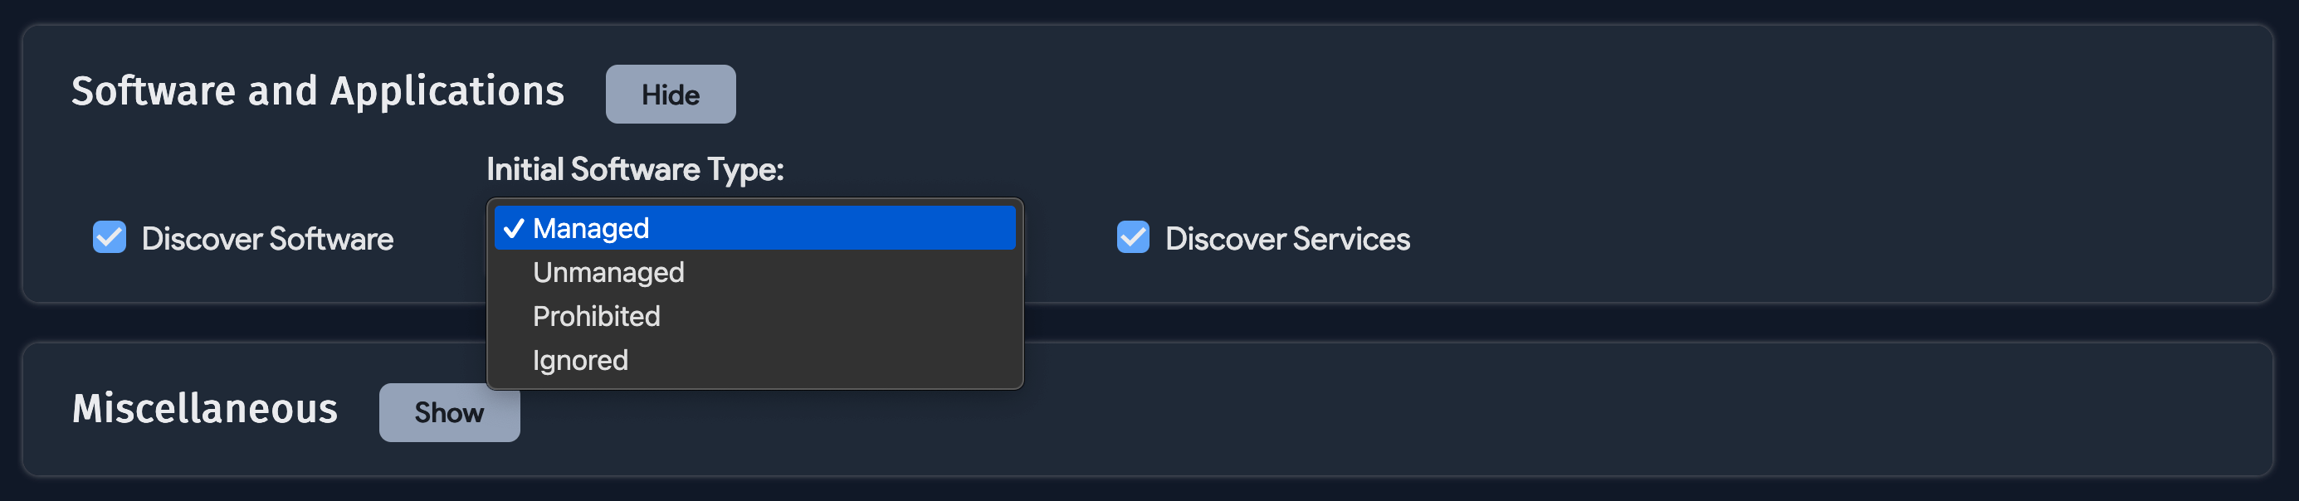The image size is (2299, 501).
Task: Click the checkmark next to Managed
Action: 512,228
